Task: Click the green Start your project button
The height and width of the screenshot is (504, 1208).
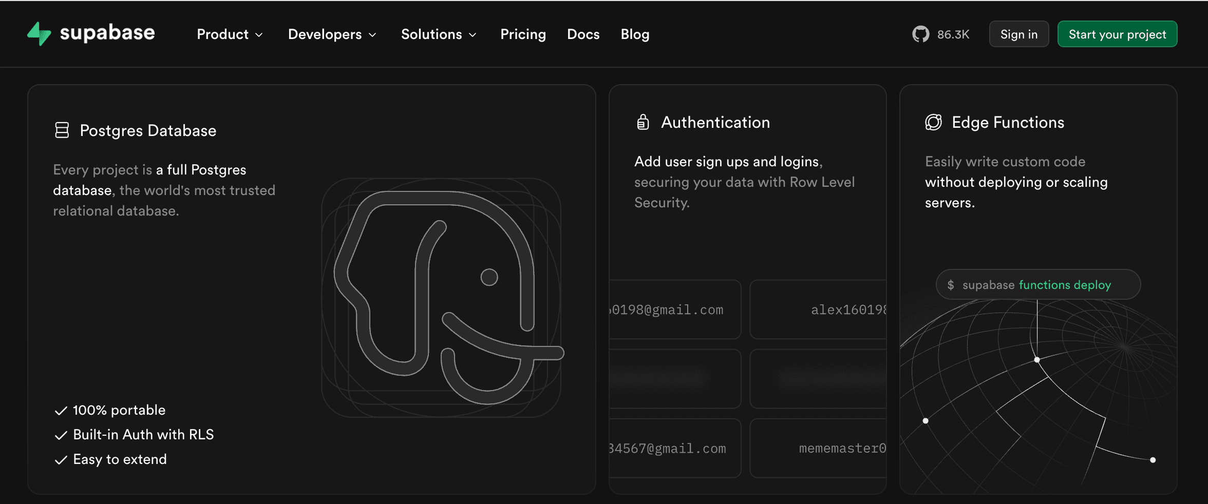Action: tap(1117, 34)
